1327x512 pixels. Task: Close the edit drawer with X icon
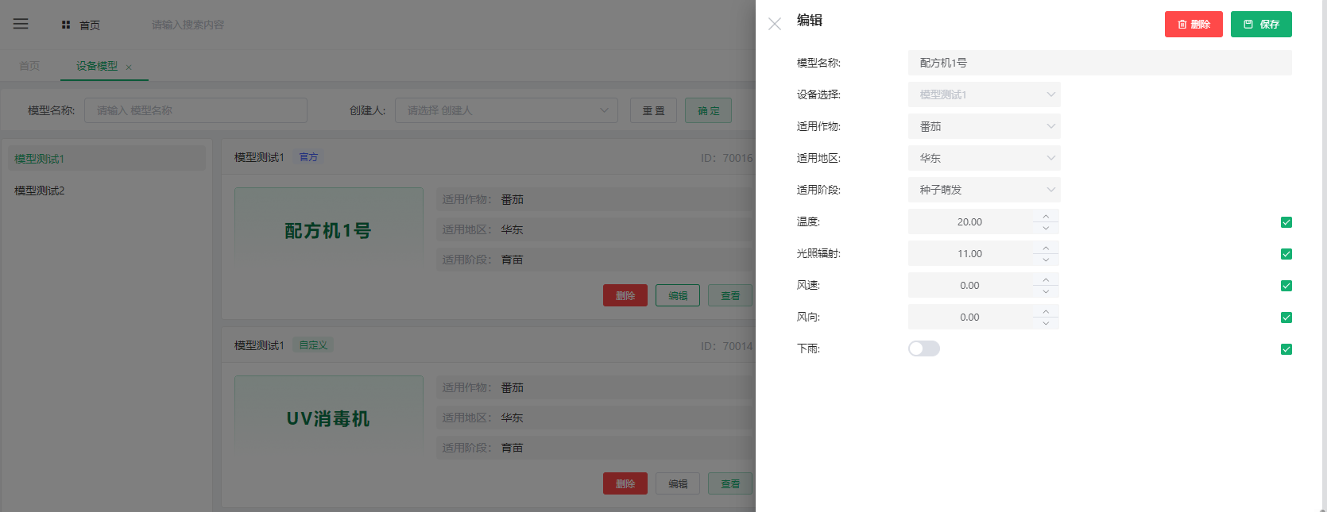tap(775, 24)
